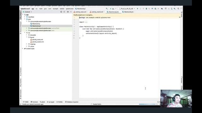Open the SDK Manager icon in the toolbar
This screenshot has height=113, width=202.
click(175, 9)
